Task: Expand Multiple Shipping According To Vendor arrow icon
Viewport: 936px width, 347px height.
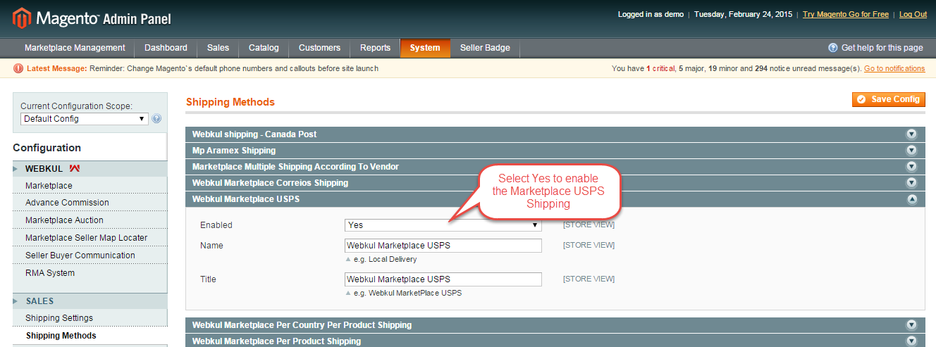Action: click(x=911, y=167)
